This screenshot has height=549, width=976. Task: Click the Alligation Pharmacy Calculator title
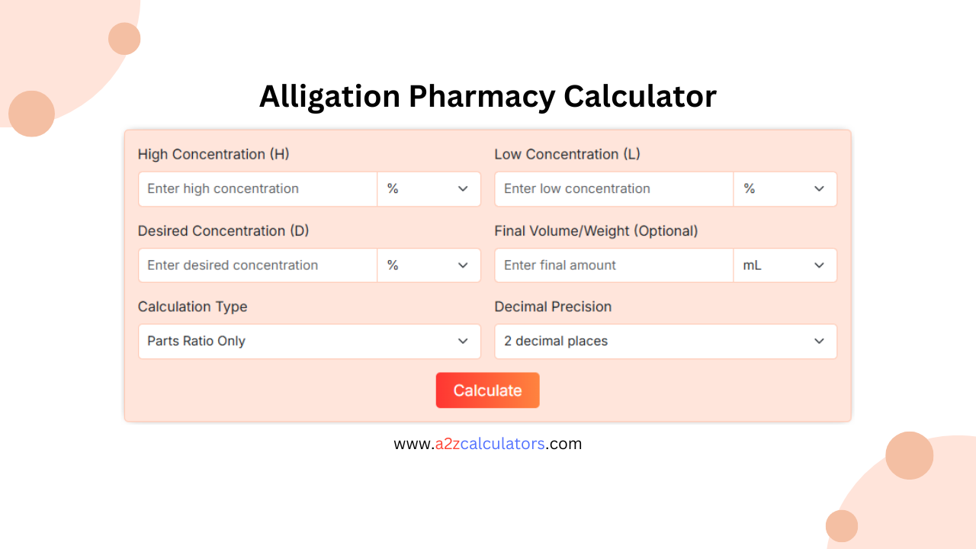coord(487,96)
